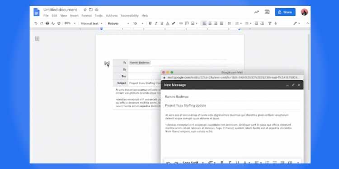The height and width of the screenshot is (169, 339).
Task: Set alignment to Center align
Action: point(210,23)
